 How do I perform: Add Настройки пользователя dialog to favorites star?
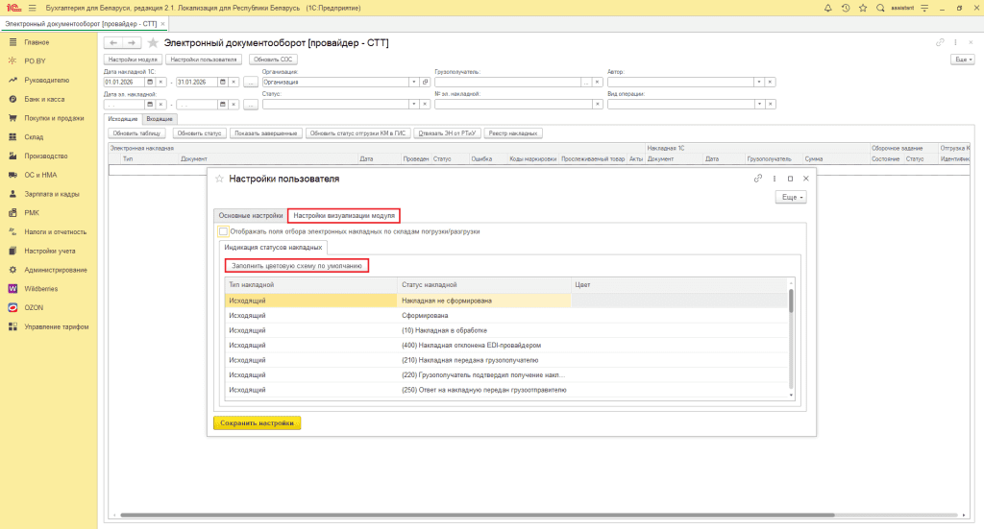[x=218, y=179]
